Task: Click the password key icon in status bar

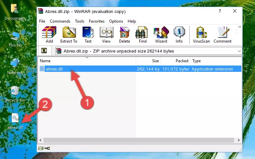Action: click(x=47, y=148)
